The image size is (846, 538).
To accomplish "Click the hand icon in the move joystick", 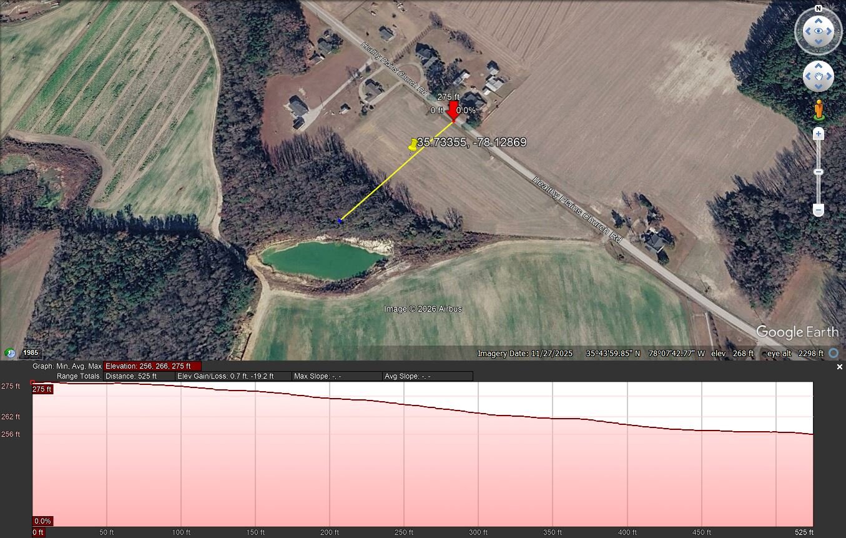I will click(818, 77).
